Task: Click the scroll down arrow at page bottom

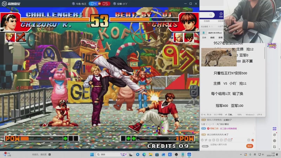Action: point(279,149)
